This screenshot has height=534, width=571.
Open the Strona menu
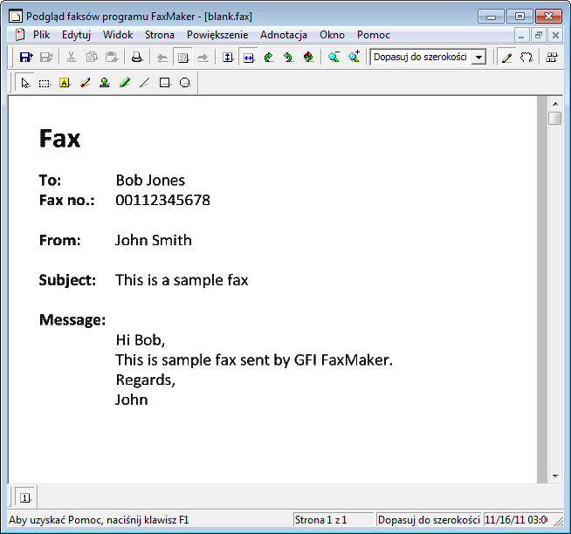(x=160, y=35)
